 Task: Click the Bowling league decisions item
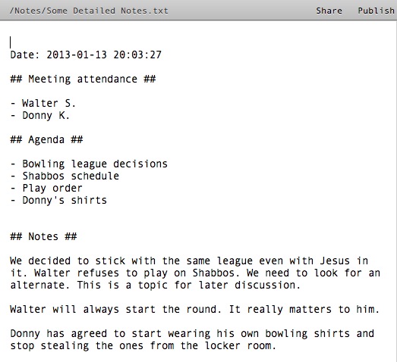pyautogui.click(x=89, y=164)
